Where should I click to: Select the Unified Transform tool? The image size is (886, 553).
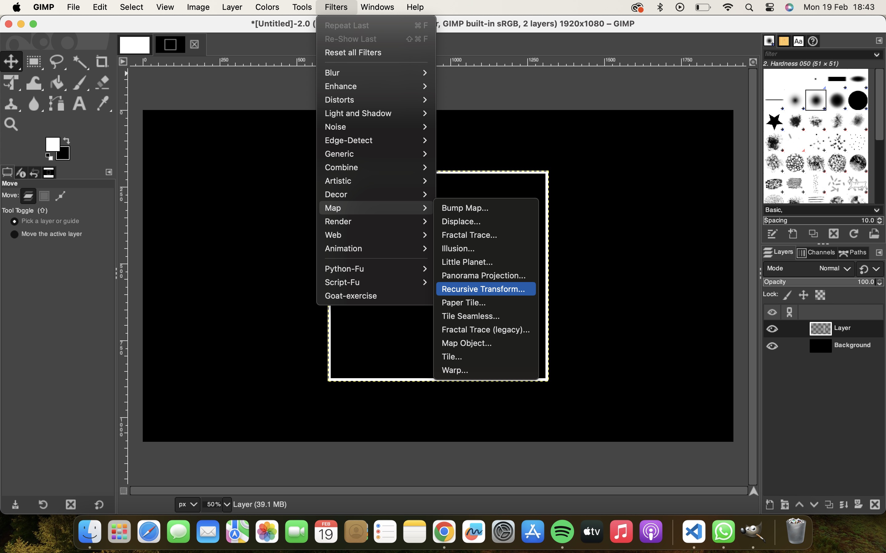[x=11, y=83]
